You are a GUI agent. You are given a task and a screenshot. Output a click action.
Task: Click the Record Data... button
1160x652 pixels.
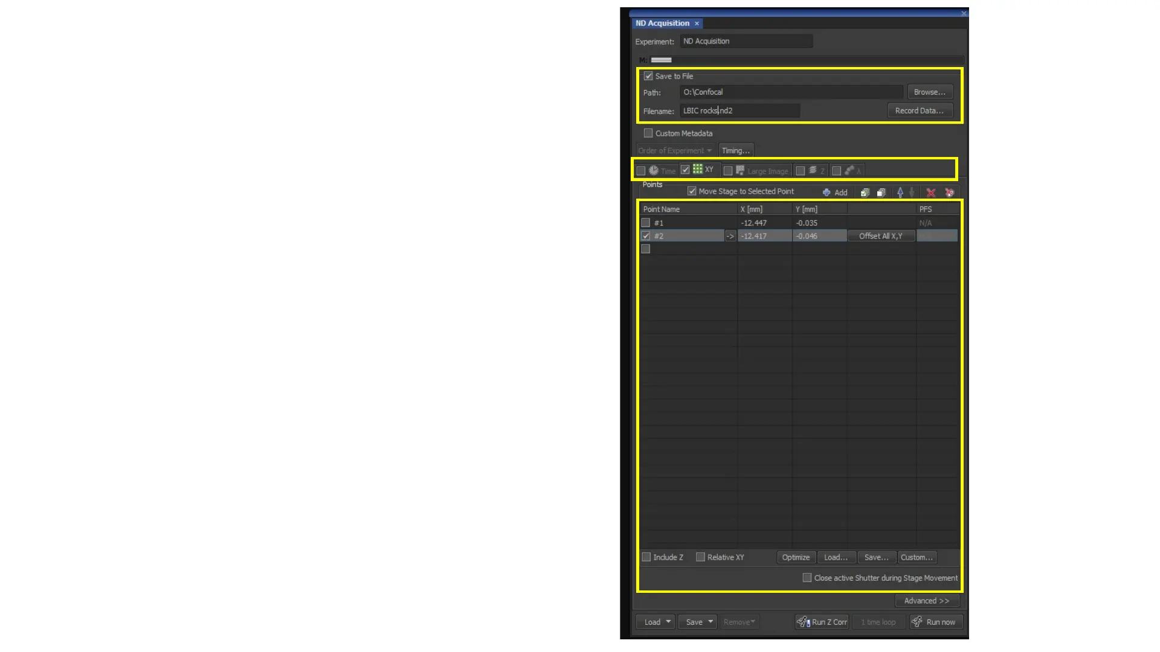(920, 111)
